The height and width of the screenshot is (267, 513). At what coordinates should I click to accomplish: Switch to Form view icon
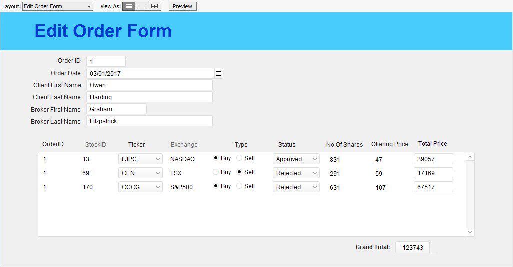(129, 6)
